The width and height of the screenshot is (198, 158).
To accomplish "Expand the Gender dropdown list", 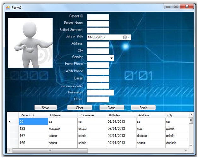I will pos(111,58).
